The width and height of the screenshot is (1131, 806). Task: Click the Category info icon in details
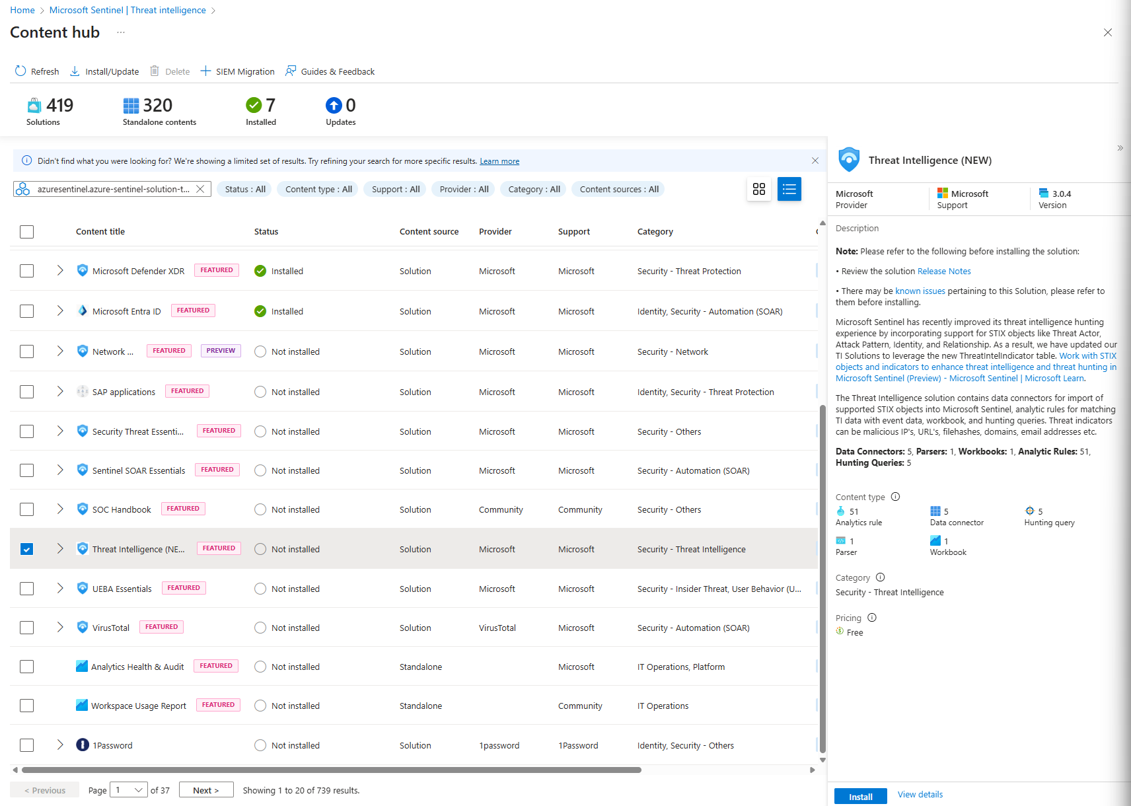pos(880,577)
